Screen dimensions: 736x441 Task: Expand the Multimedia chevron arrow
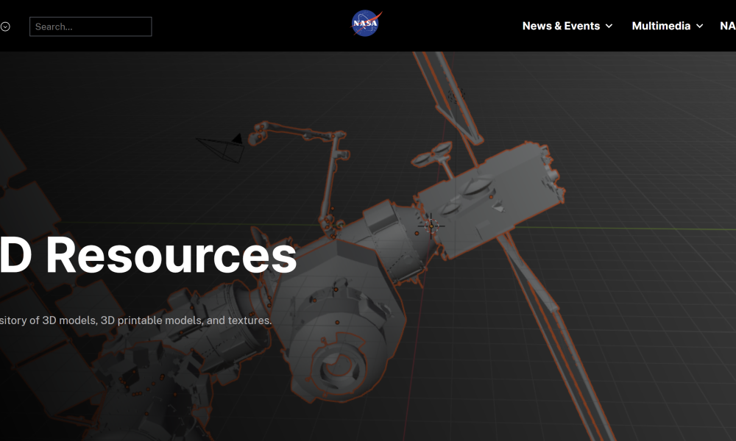(700, 26)
